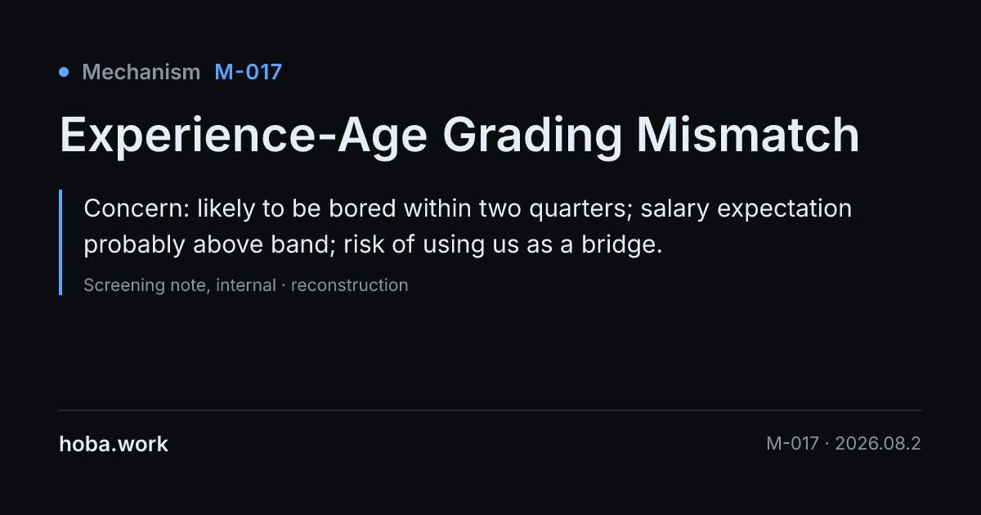Click the blue vertical quote bar
The image size is (981, 515).
(x=60, y=242)
